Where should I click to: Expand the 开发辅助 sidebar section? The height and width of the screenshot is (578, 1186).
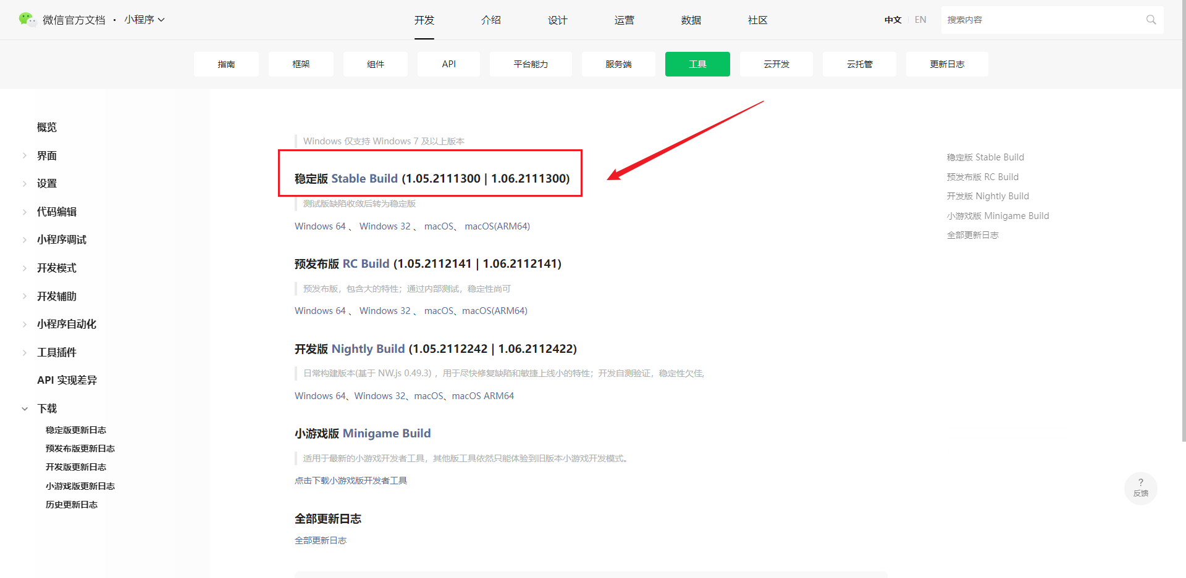57,295
